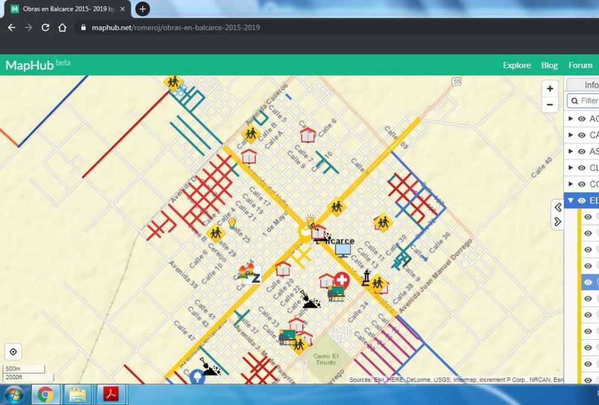Open File Explorer from the taskbar
Viewport: 599px width, 405px height.
pos(77,395)
